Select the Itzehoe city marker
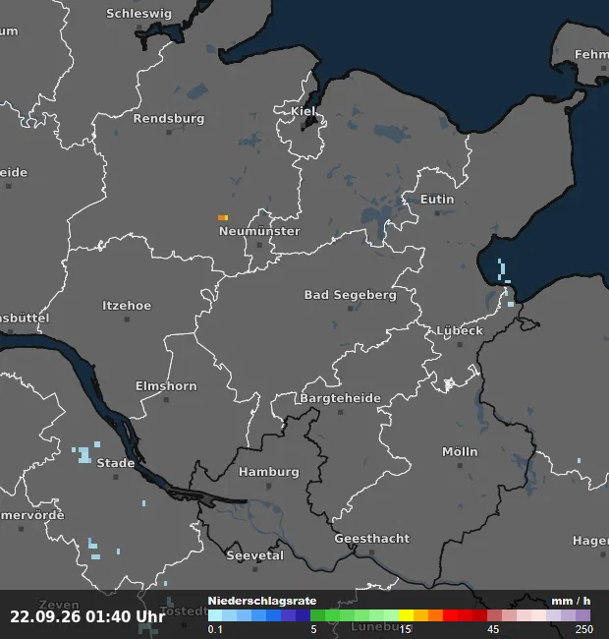 (127, 319)
